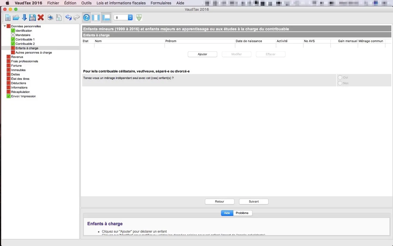
Task: Go to Fortune section
Action: [x=16, y=66]
